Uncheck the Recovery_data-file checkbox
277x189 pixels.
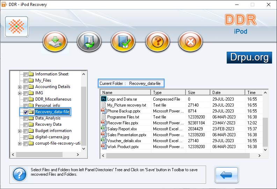(25, 112)
